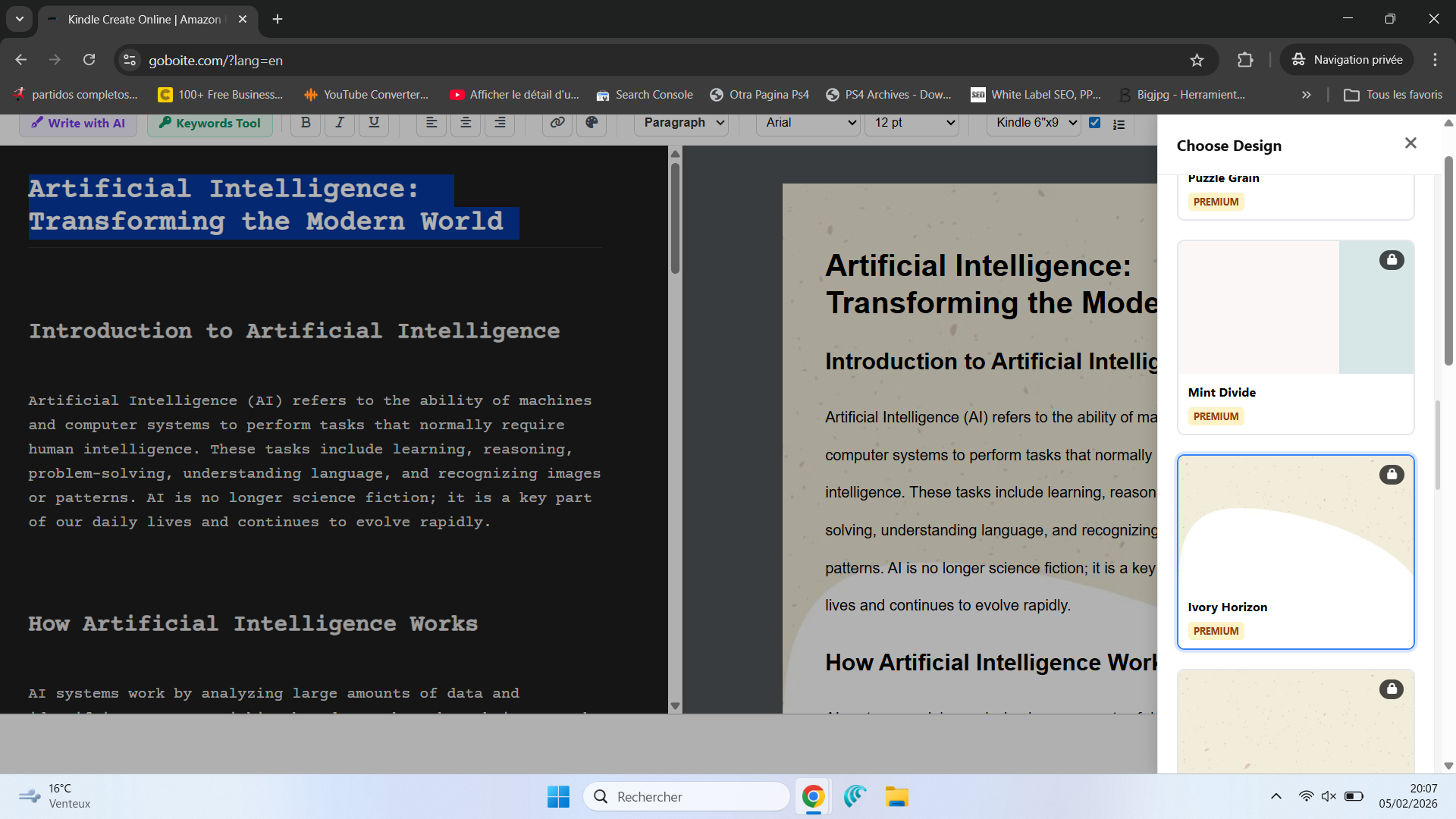Screen dimensions: 1456x819
Task: Select the locked Mint Divide design
Action: [x=1295, y=337]
